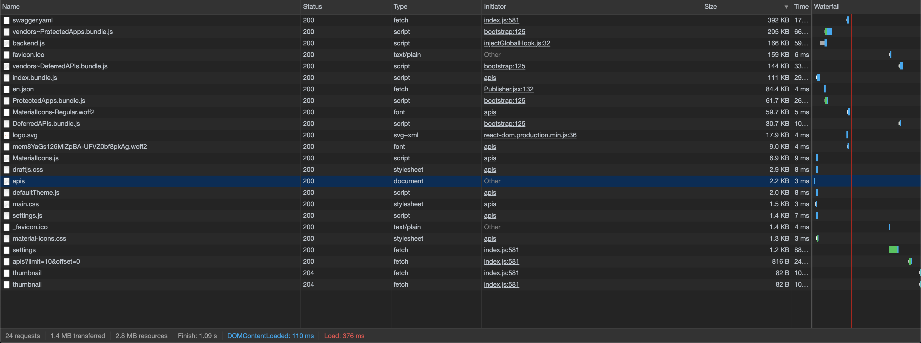The height and width of the screenshot is (343, 921).
Task: Open the Publisher.jsx:132 initiator link
Action: tap(508, 89)
